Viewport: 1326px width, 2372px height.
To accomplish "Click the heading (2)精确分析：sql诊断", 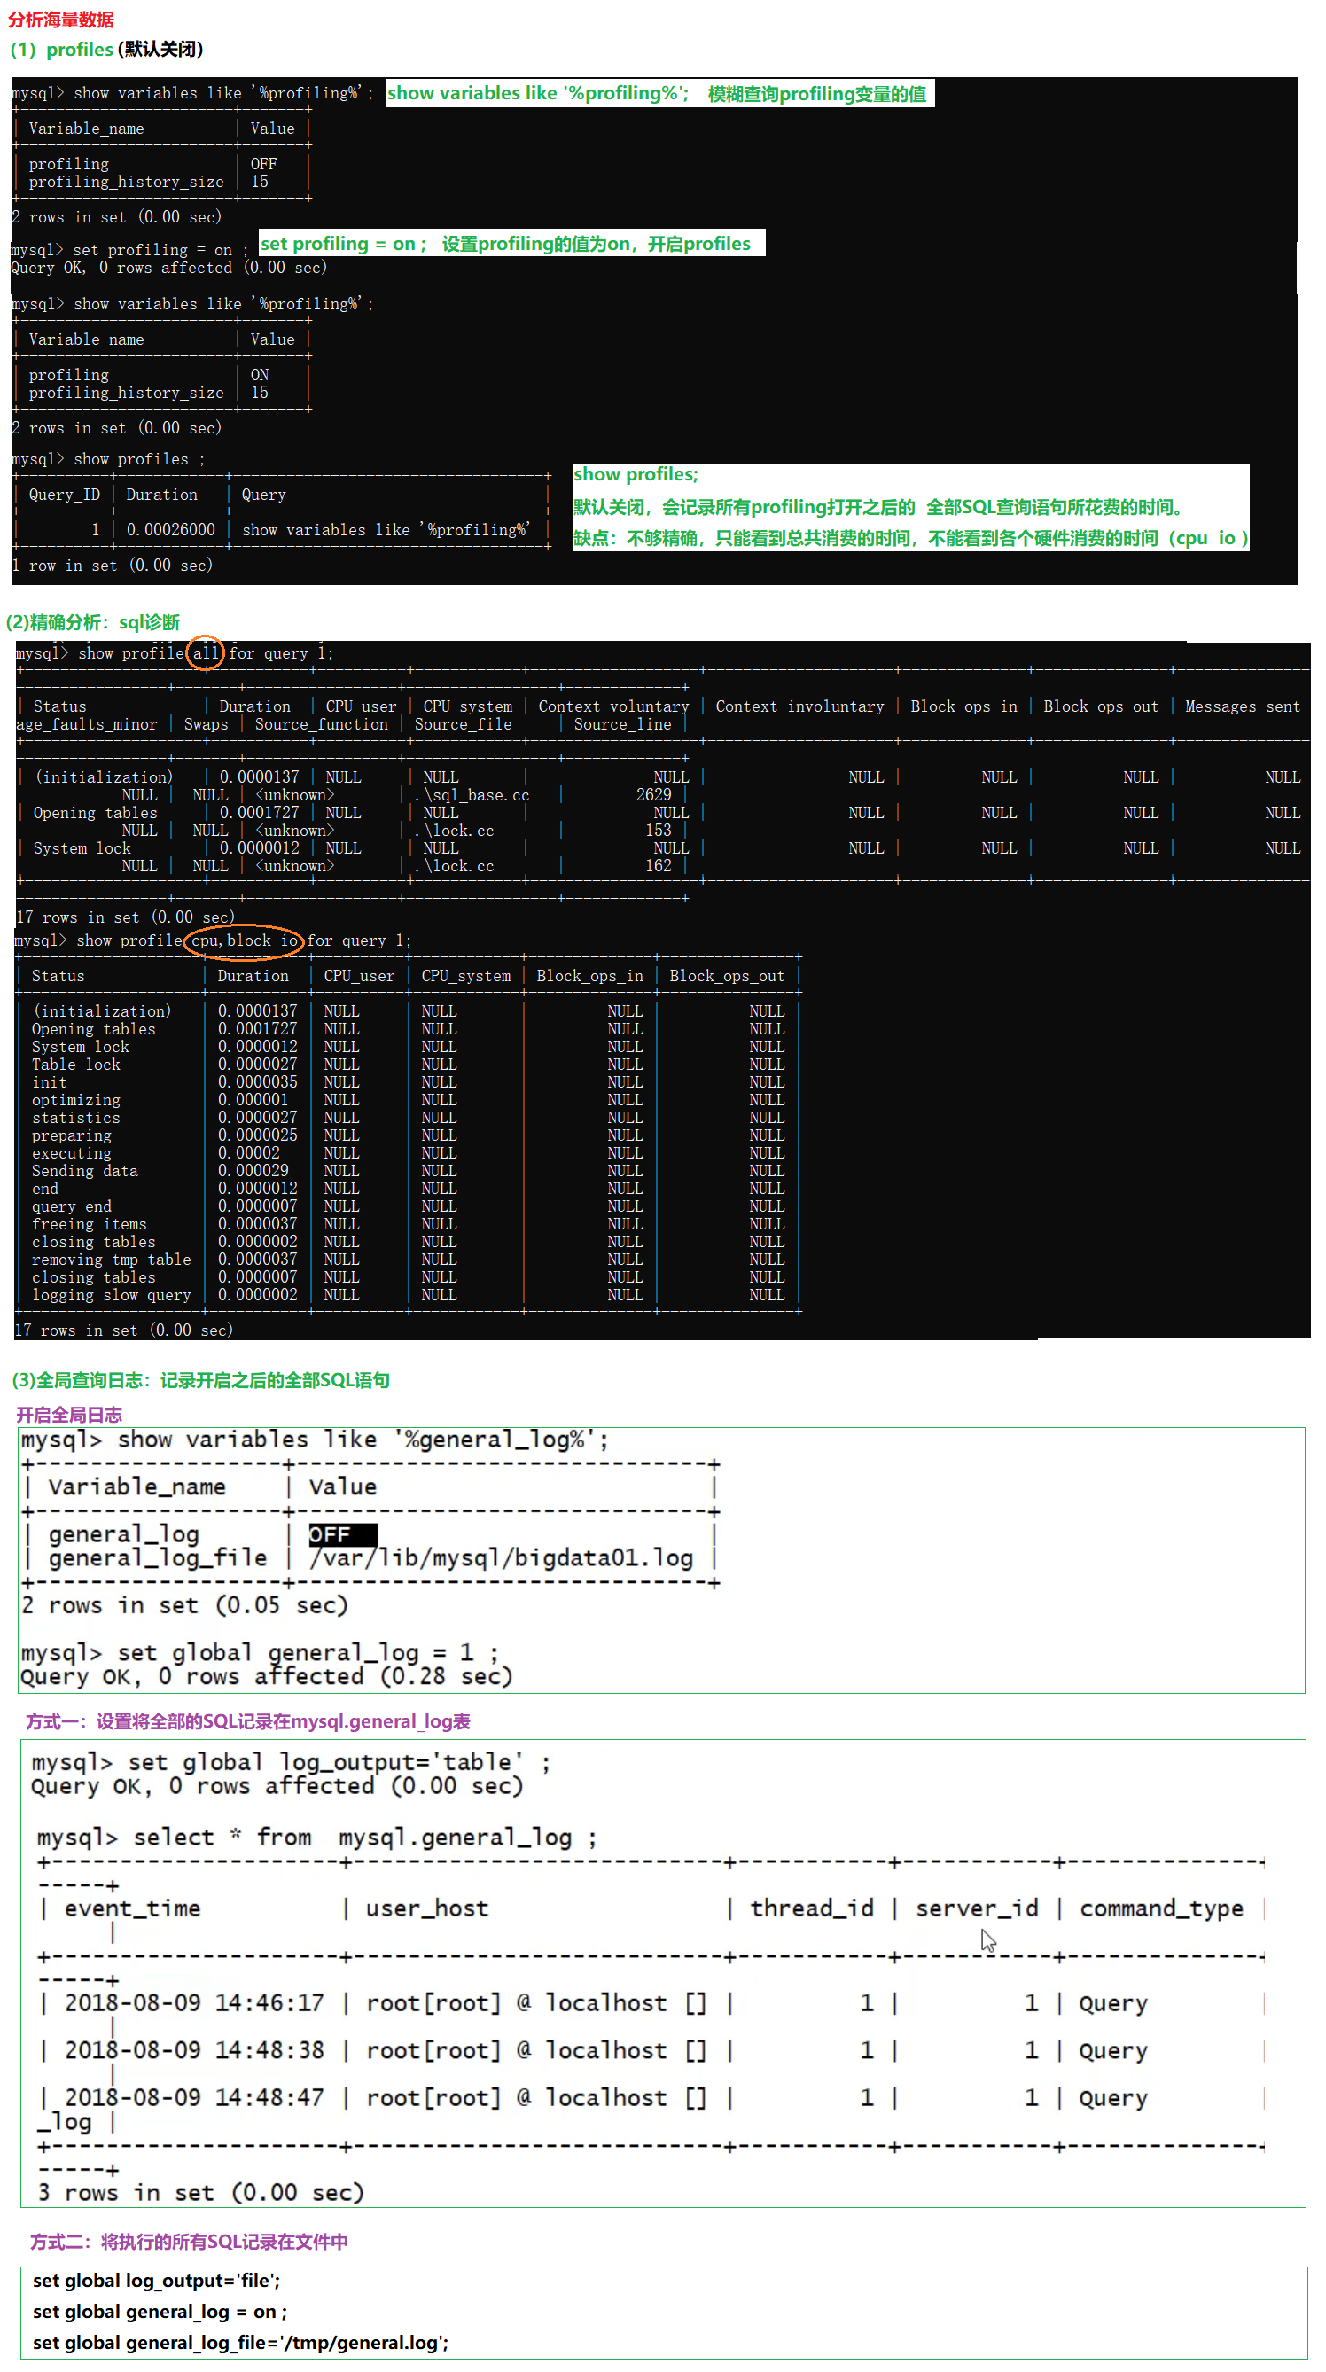I will tap(93, 622).
